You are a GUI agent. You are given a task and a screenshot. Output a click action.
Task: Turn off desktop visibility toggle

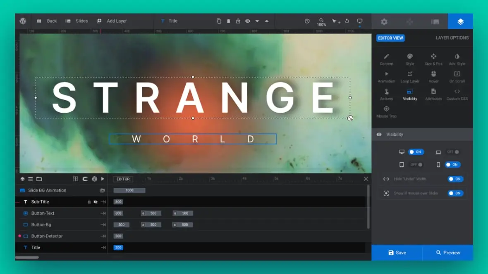point(416,152)
